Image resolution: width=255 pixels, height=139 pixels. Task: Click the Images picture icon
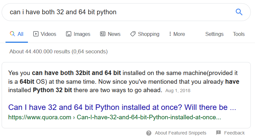(69, 34)
